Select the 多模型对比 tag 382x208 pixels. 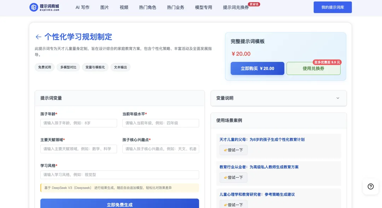(x=68, y=67)
